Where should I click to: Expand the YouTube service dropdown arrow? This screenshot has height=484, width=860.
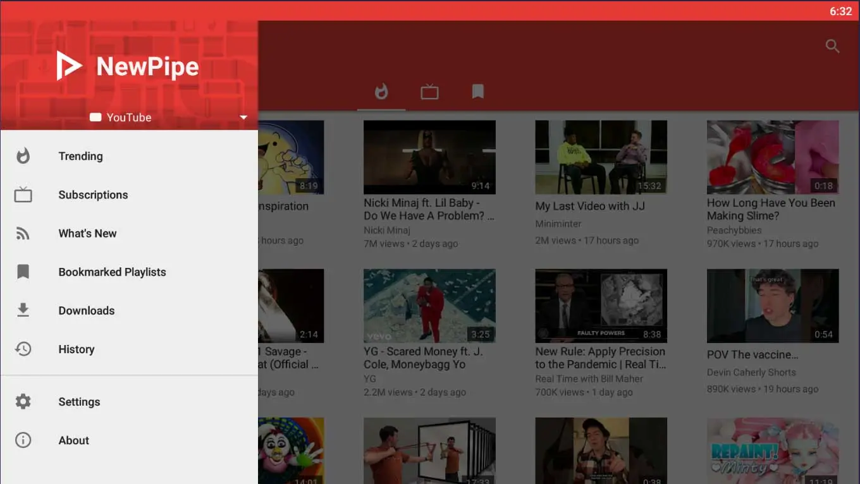[x=243, y=118]
